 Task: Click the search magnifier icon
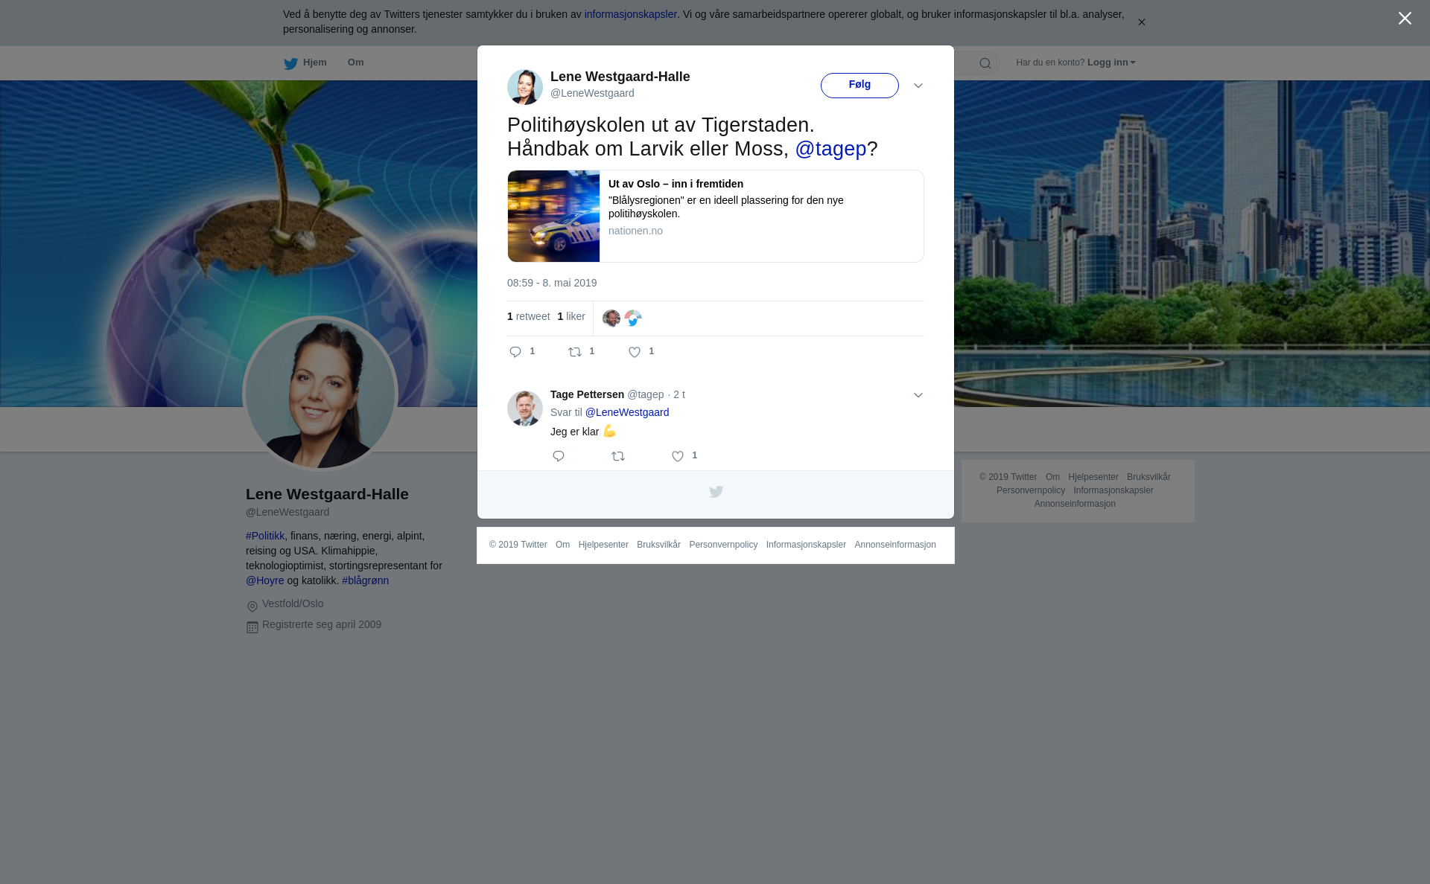click(x=985, y=63)
